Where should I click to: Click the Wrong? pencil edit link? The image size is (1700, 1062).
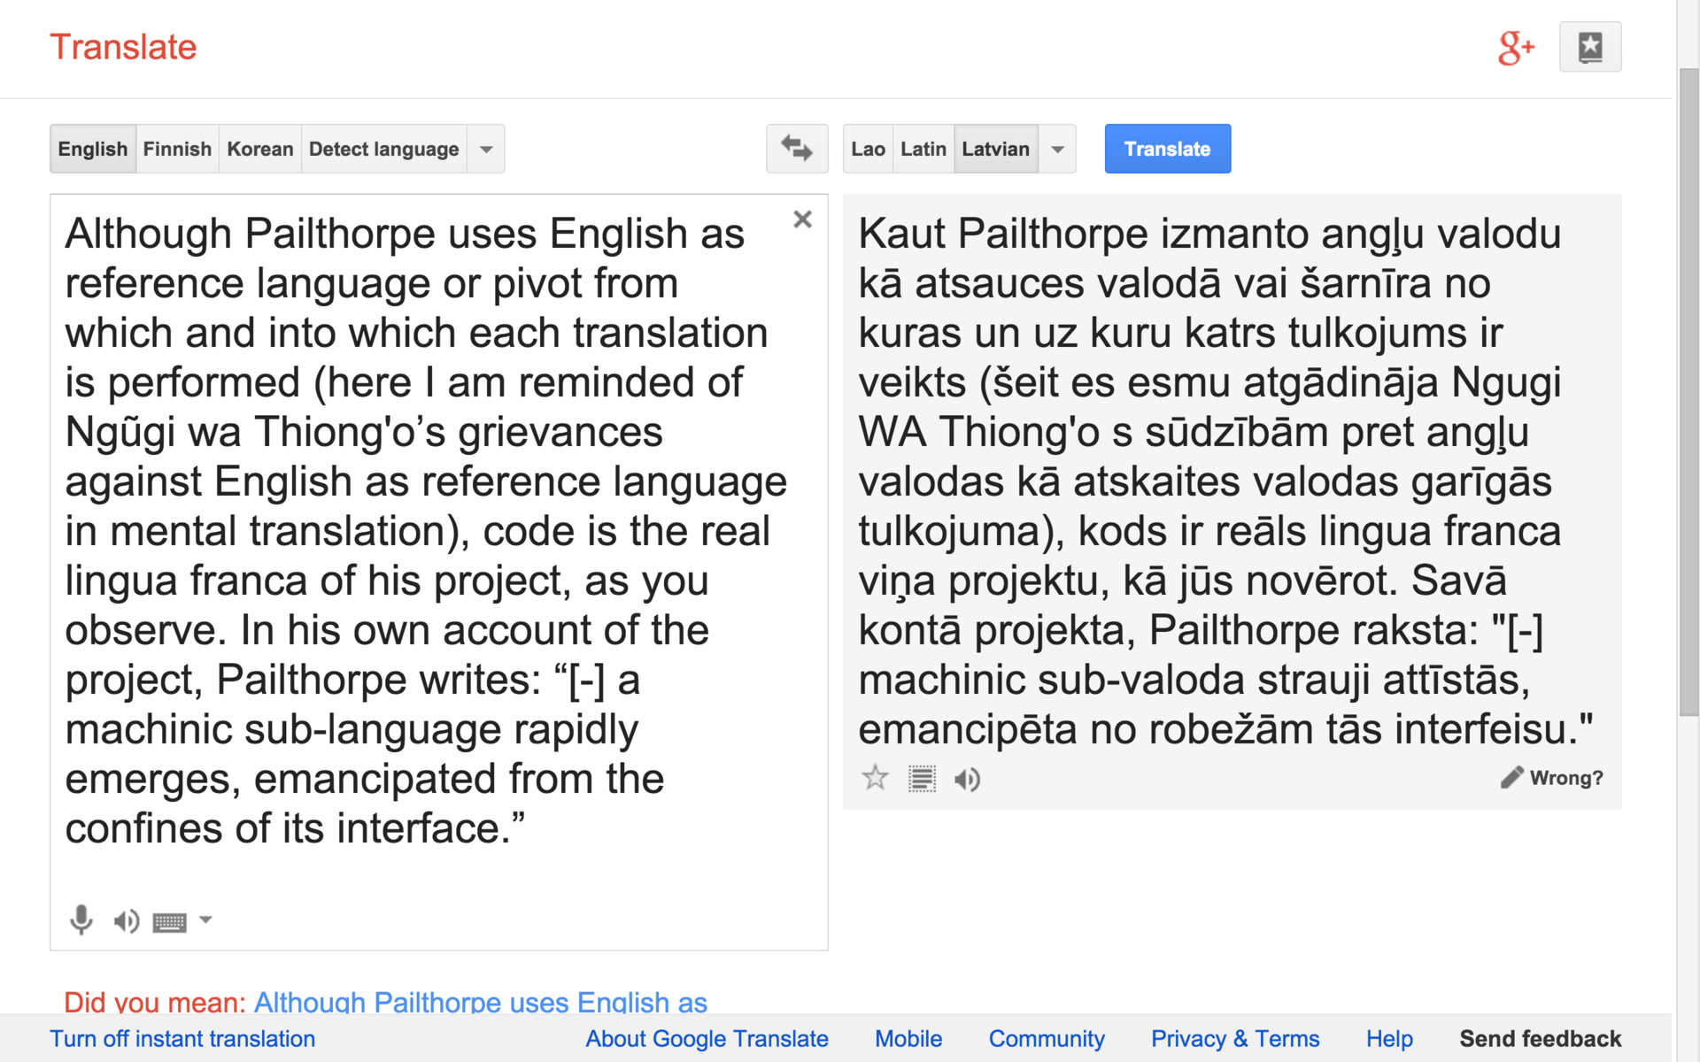[1552, 778]
